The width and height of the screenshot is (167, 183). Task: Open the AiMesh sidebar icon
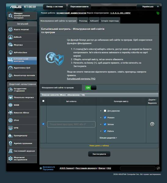point(10,37)
